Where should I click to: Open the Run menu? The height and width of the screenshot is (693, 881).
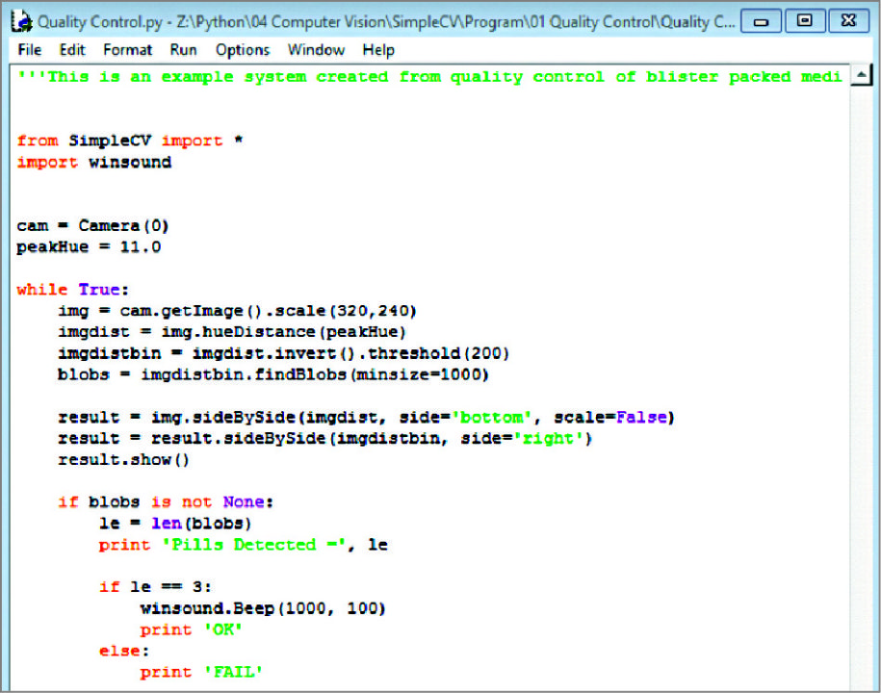[x=183, y=49]
